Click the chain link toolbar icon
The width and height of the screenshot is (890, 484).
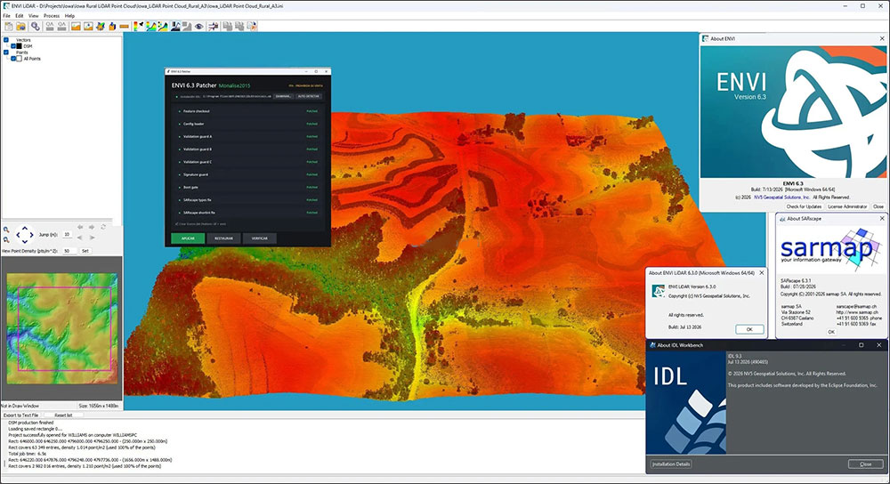pos(36,26)
